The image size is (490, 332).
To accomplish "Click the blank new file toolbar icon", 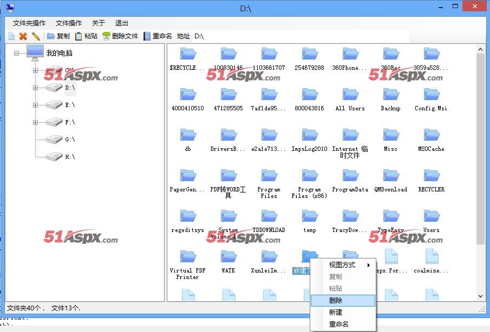I will pyautogui.click(x=11, y=36).
